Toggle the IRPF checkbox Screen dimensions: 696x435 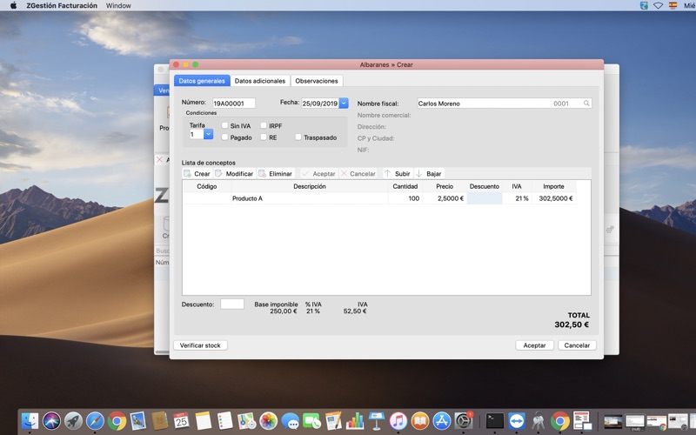tap(264, 125)
